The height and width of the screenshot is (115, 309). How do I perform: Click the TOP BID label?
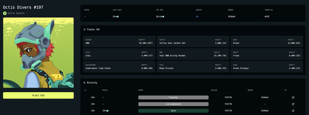point(160,10)
